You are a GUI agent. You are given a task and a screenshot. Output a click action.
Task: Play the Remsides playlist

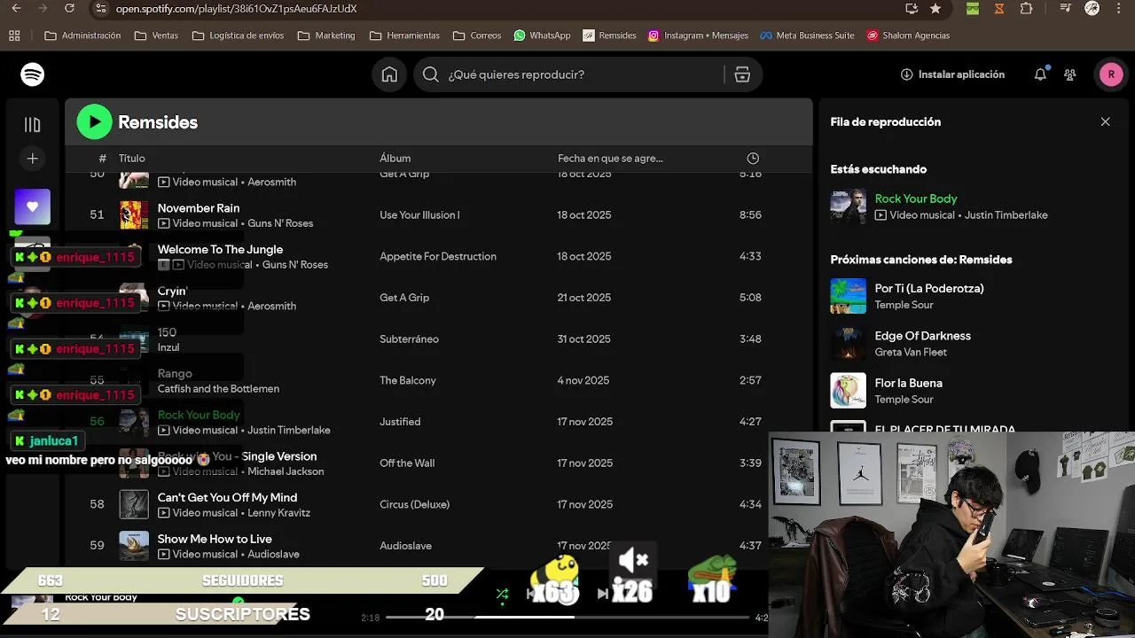[94, 122]
